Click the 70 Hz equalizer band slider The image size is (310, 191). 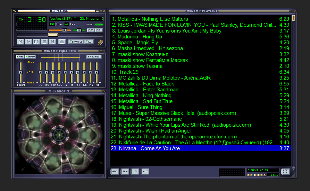pos(40,72)
